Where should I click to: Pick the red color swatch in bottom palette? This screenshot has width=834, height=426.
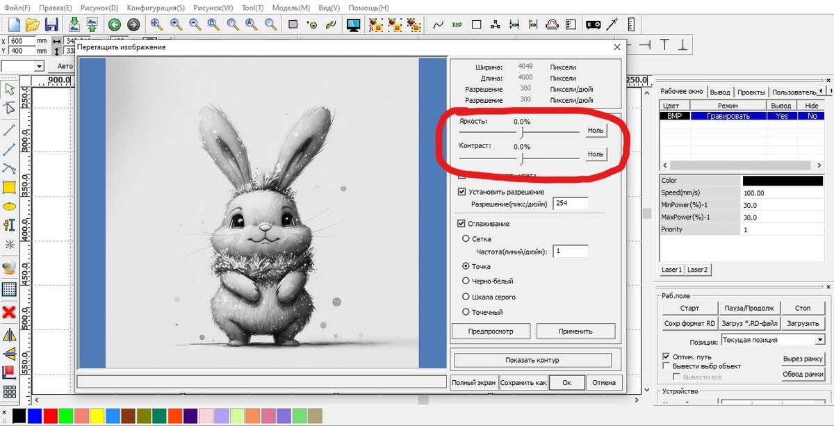tap(50, 416)
